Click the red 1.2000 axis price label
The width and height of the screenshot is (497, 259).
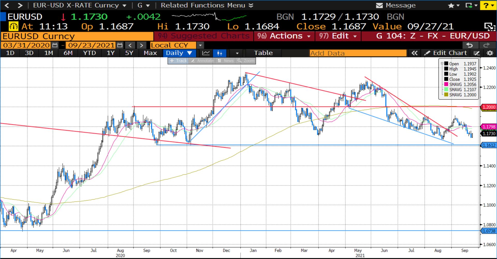[488, 107]
